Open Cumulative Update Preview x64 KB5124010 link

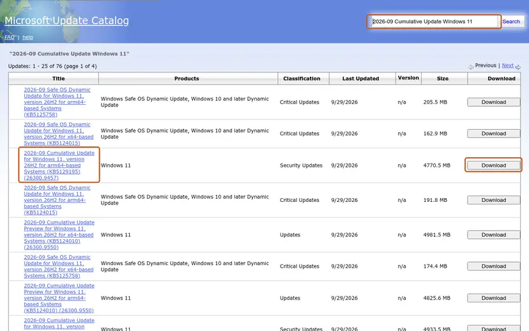[x=59, y=235]
